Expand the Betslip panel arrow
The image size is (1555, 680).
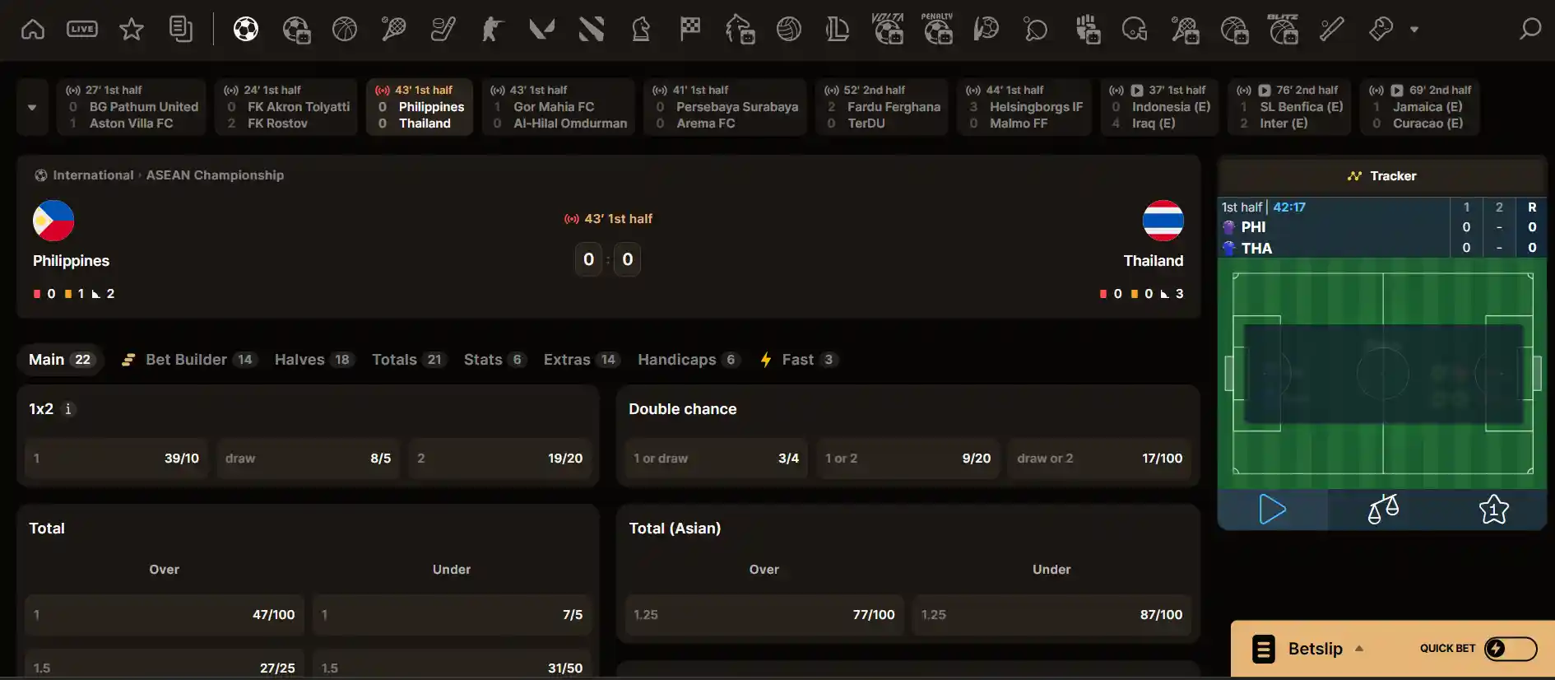click(x=1359, y=649)
